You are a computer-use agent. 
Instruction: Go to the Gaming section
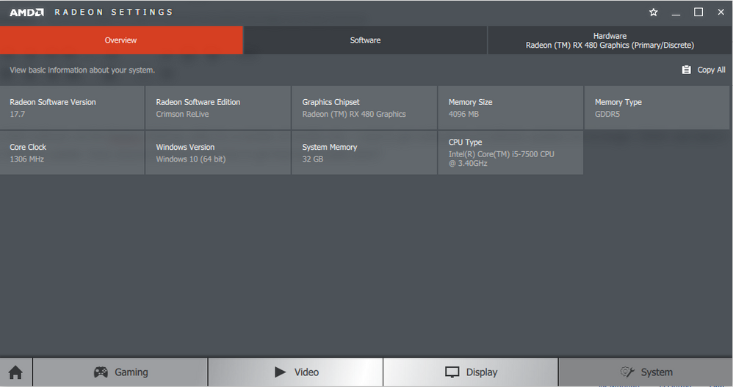pos(120,372)
